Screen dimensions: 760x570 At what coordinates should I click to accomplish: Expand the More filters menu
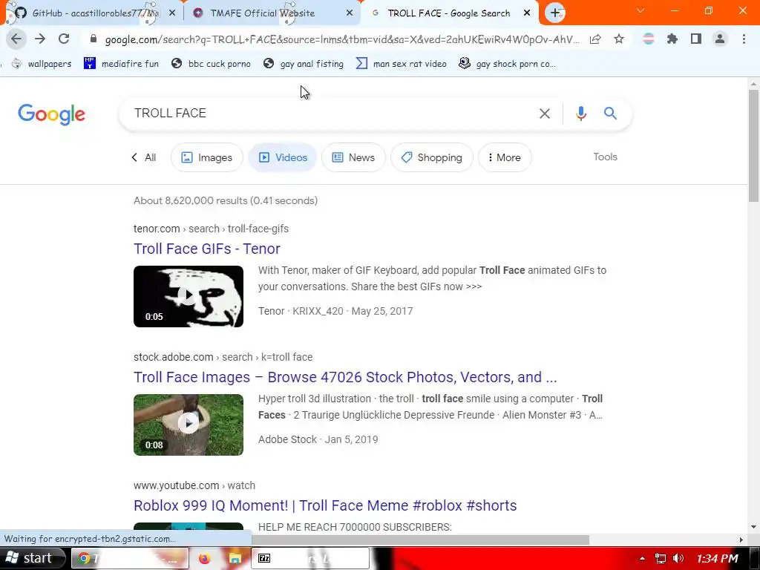point(505,157)
